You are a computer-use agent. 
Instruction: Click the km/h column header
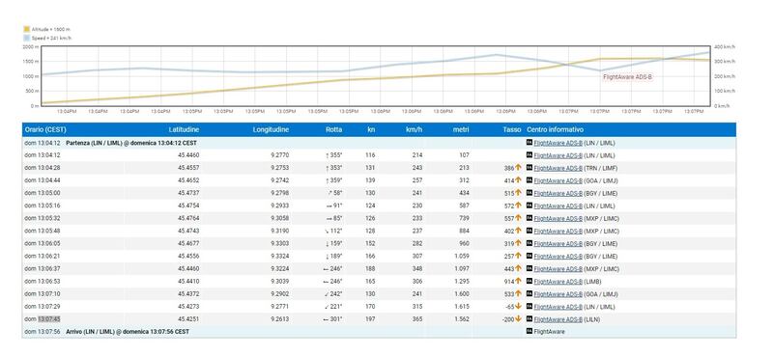(x=414, y=130)
